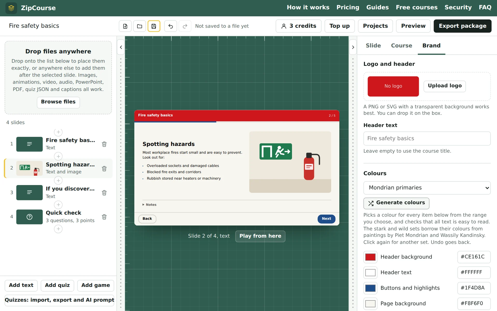Click Generate colours button
This screenshot has width=497, height=311.
pos(396,203)
